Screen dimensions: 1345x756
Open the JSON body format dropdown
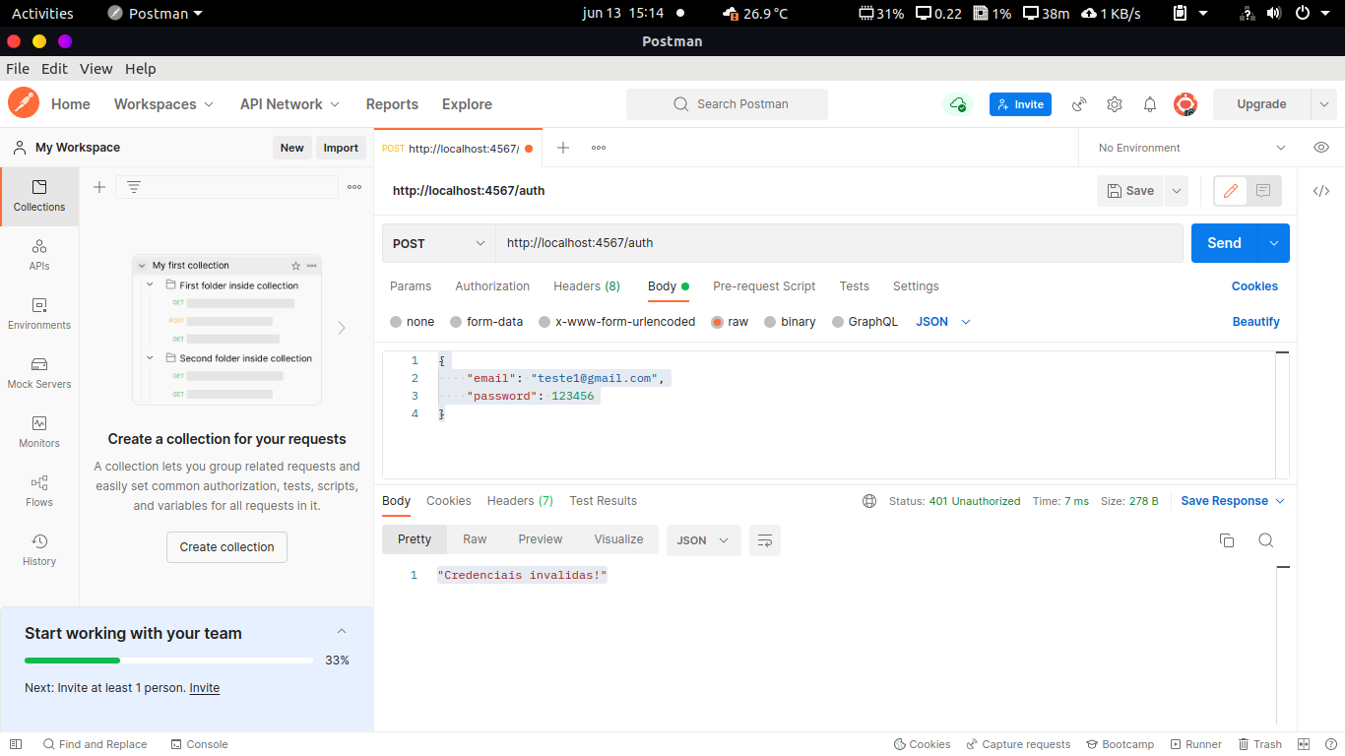tap(943, 322)
